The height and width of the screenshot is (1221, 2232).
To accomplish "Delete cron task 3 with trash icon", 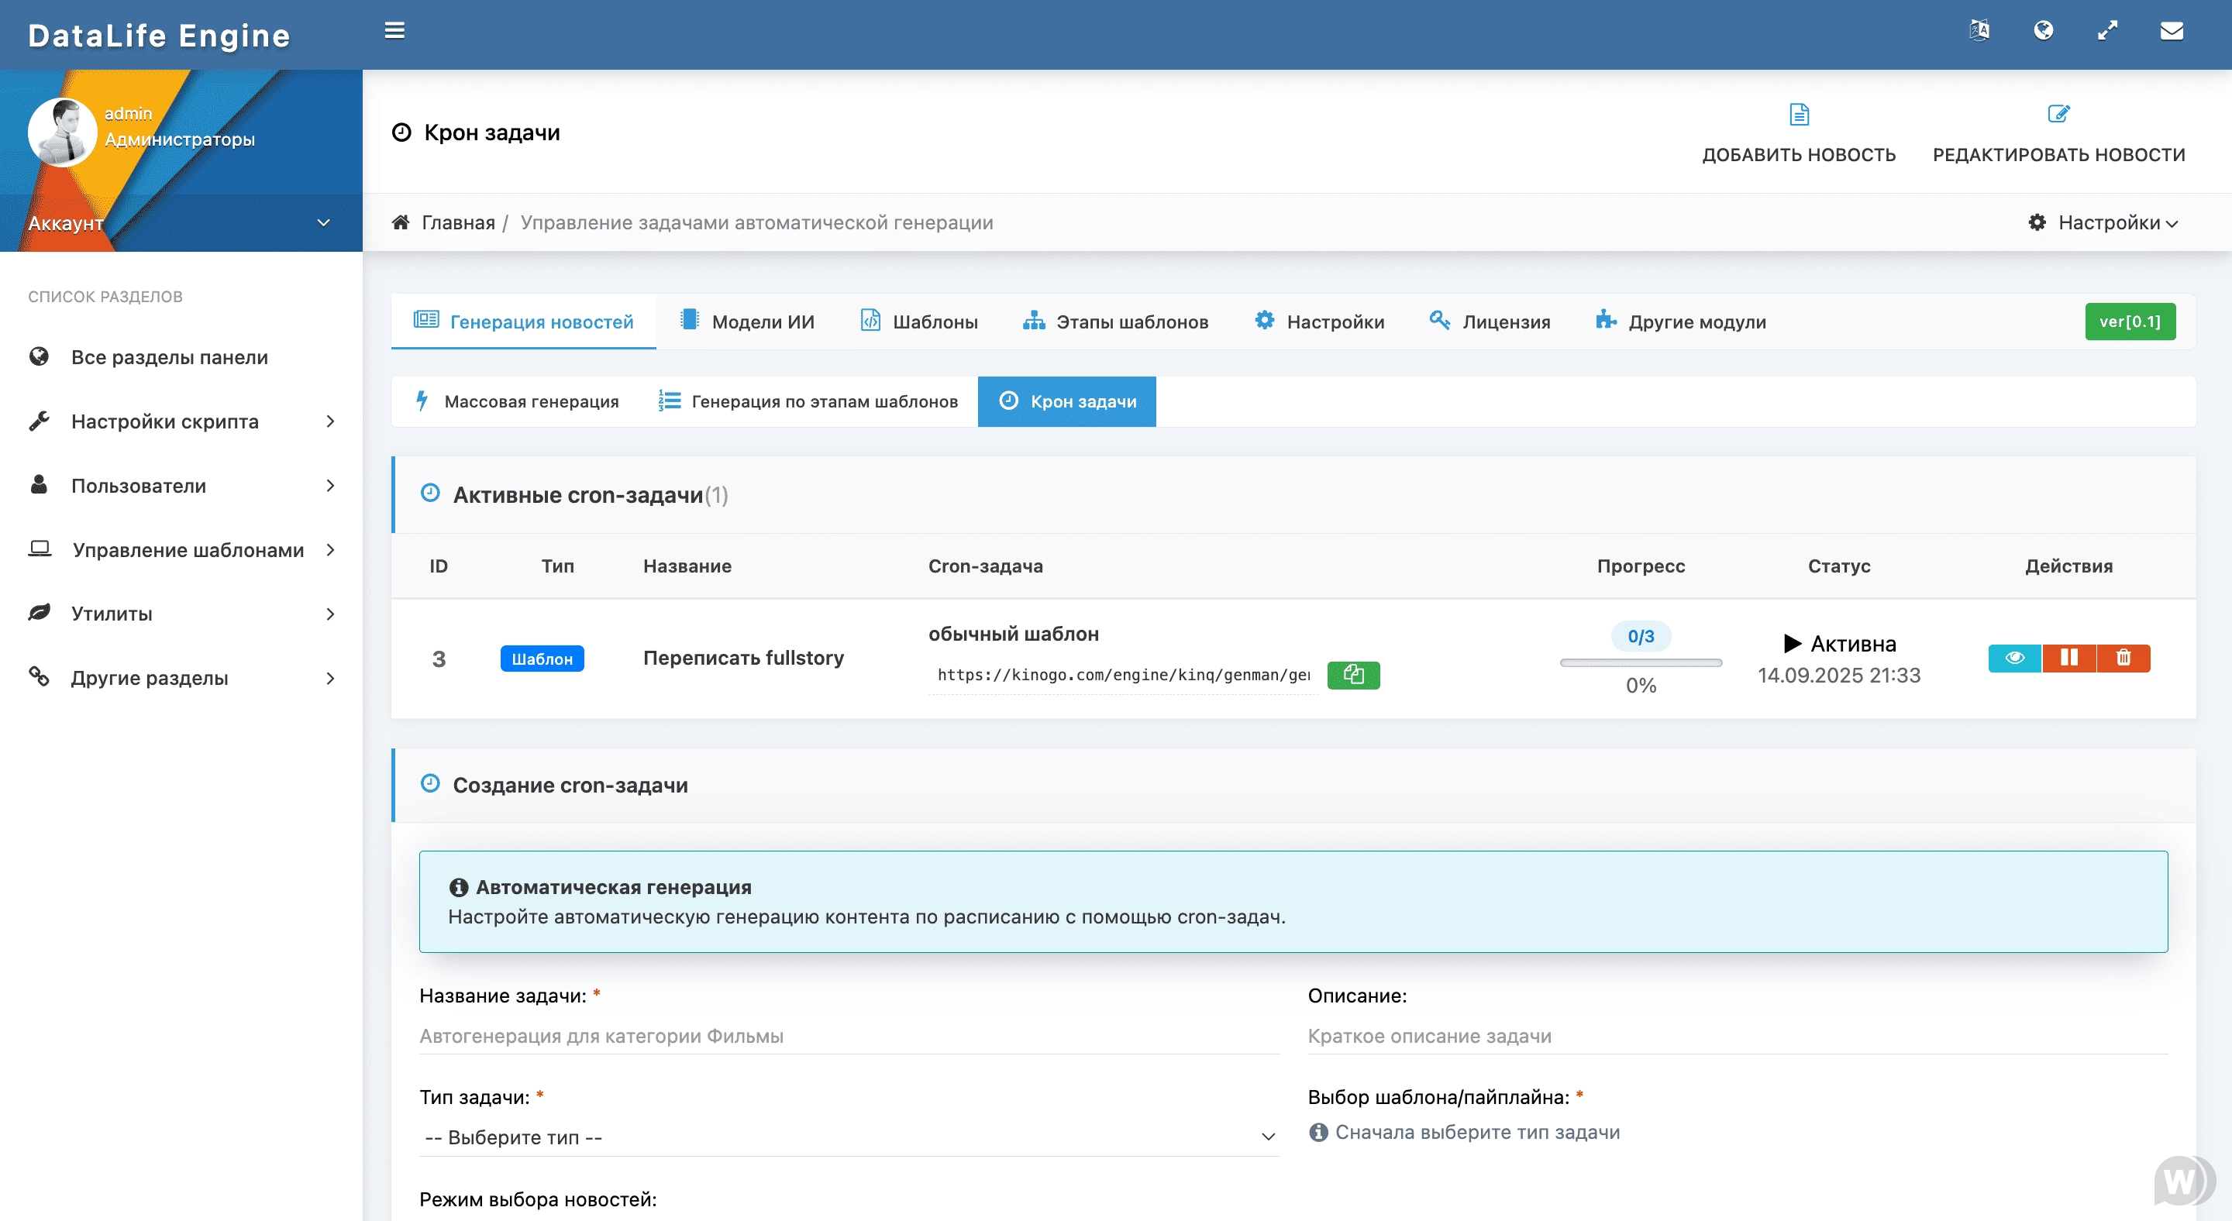I will pyautogui.click(x=2123, y=658).
